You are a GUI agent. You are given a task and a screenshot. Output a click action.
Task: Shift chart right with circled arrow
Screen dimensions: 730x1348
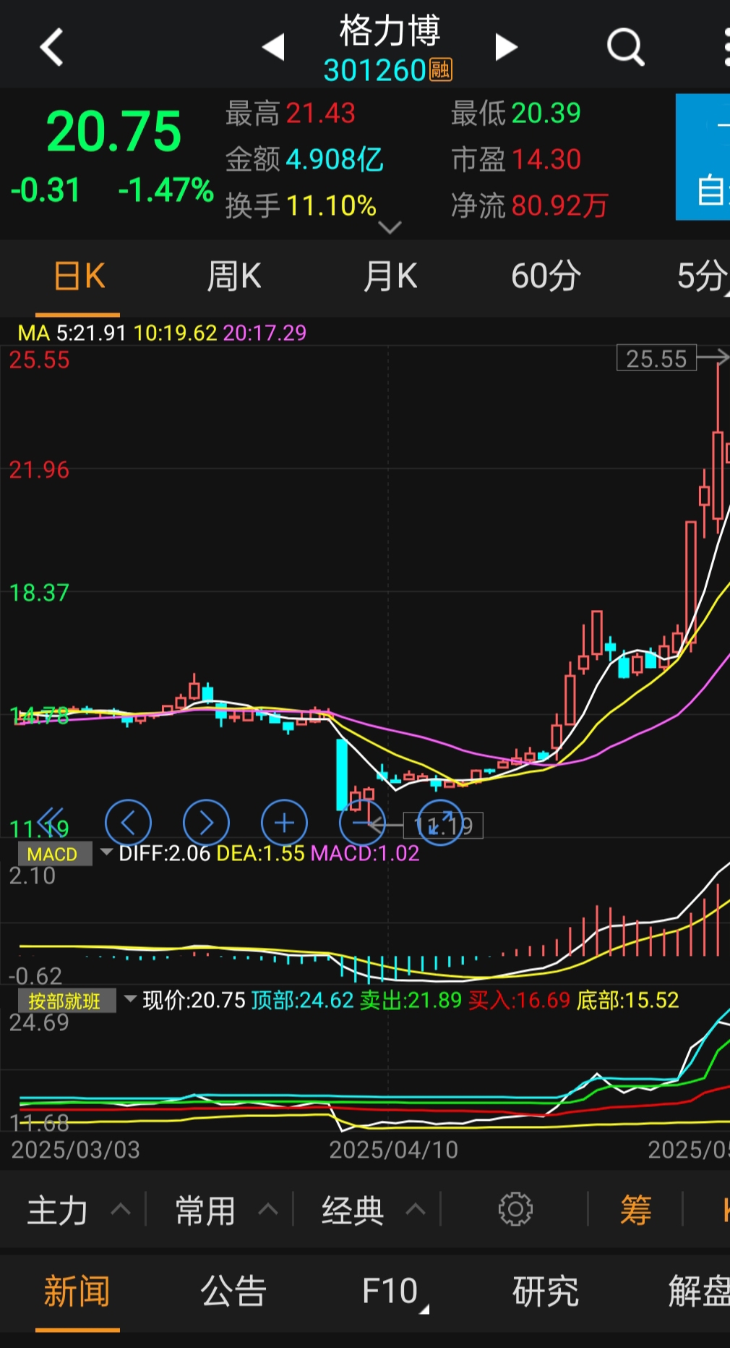pyautogui.click(x=206, y=823)
